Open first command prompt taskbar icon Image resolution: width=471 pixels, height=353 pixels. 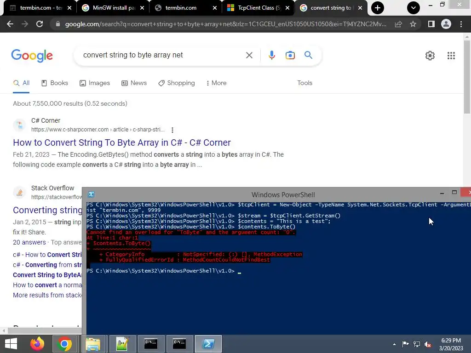pyautogui.click(x=151, y=344)
